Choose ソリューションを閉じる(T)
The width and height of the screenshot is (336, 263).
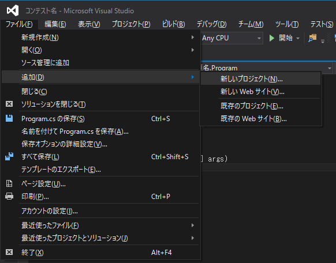(x=100, y=104)
